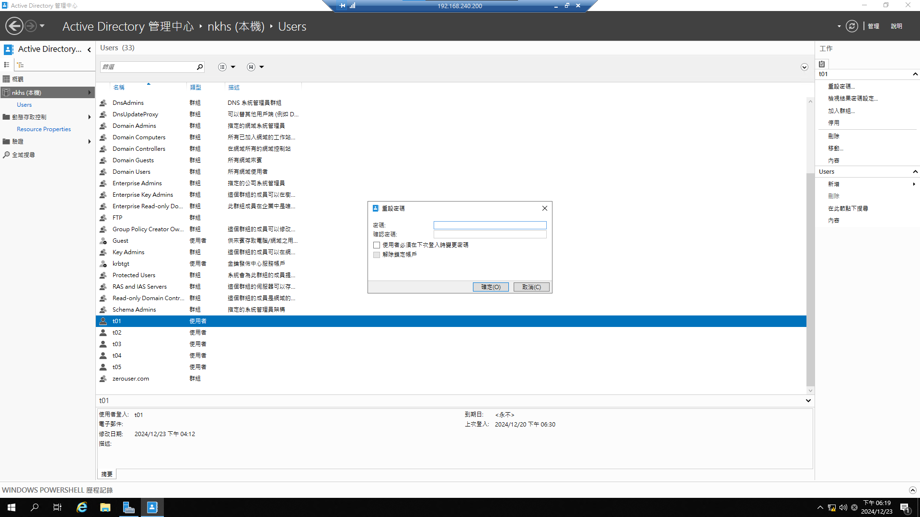This screenshot has height=517, width=920.
Task: Select 概觀 in navigation pane
Action: pos(18,79)
